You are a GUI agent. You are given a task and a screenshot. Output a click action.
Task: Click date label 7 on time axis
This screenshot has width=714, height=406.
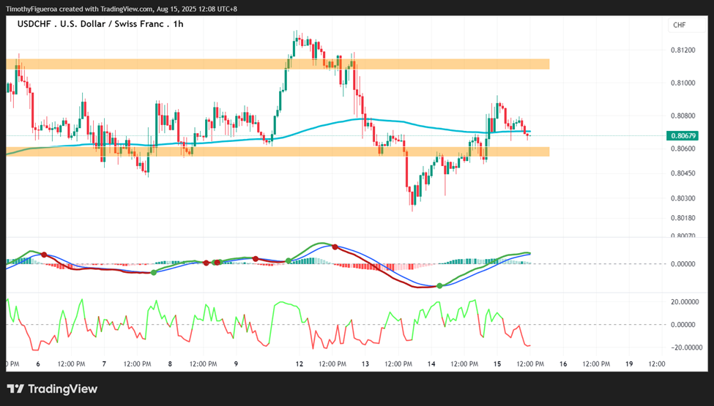[104, 364]
